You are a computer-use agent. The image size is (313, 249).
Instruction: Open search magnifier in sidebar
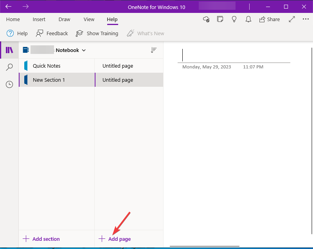(9, 67)
